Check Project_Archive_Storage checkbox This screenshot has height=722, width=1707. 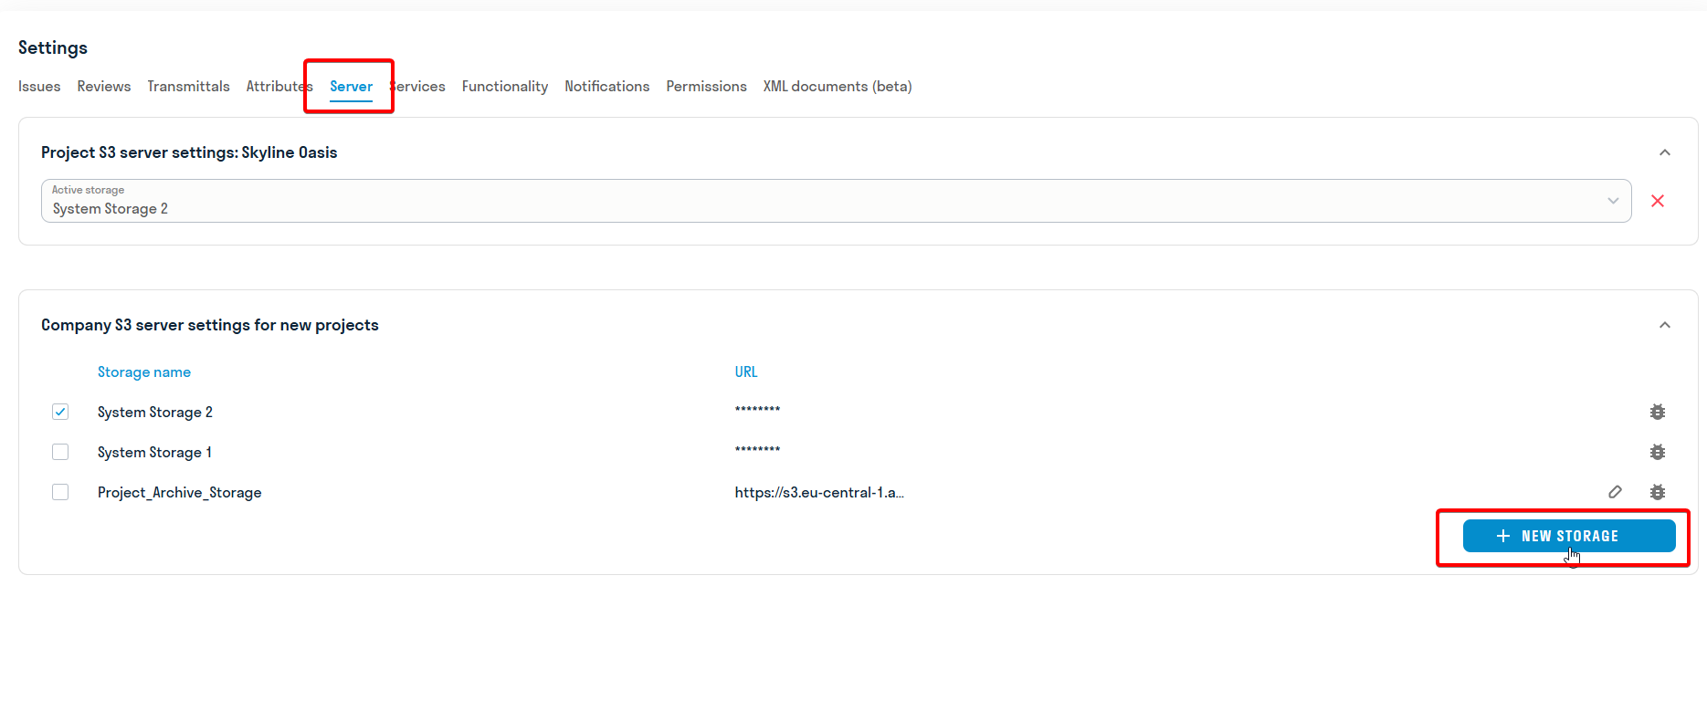(60, 492)
